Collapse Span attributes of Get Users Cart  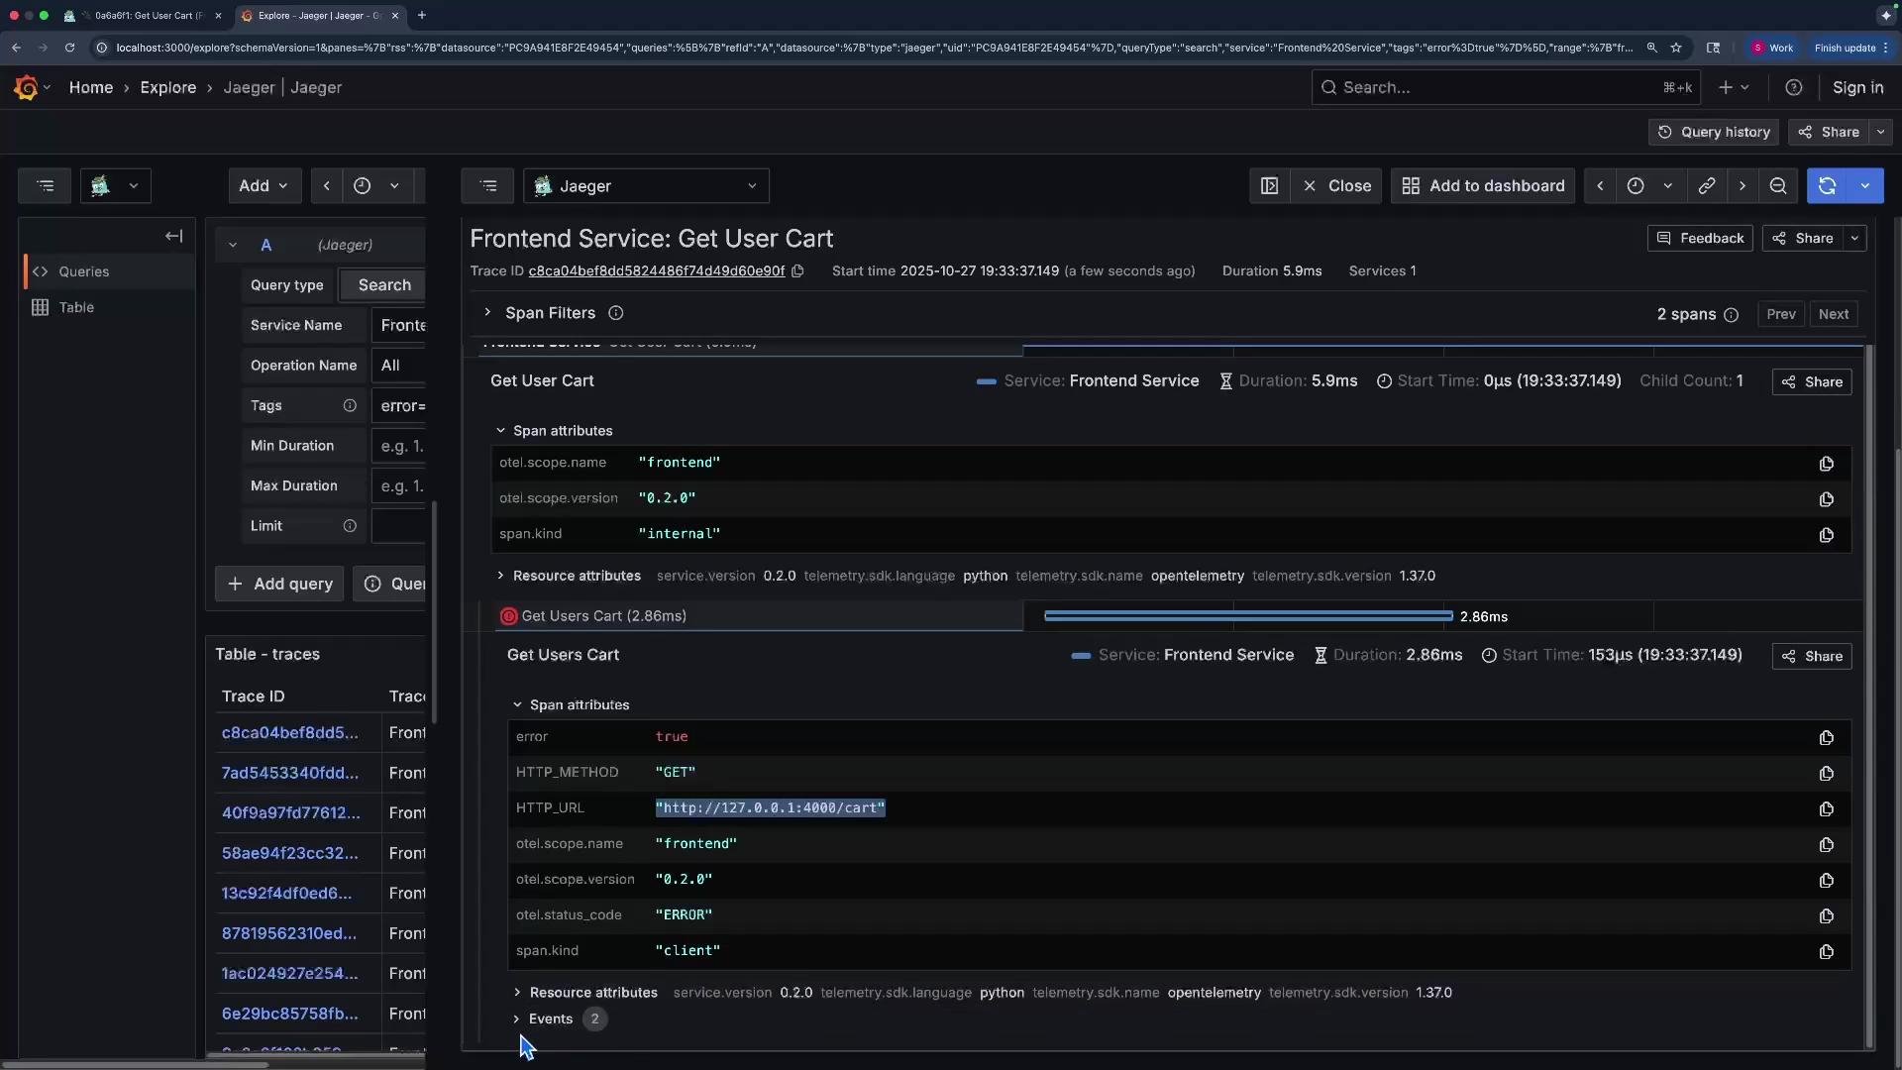click(x=517, y=704)
